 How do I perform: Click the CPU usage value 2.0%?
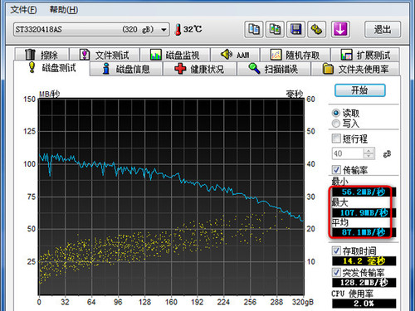364,304
